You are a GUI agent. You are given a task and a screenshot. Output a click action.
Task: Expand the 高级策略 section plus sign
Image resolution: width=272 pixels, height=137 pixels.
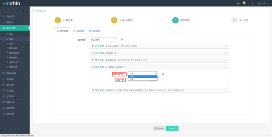(226, 91)
